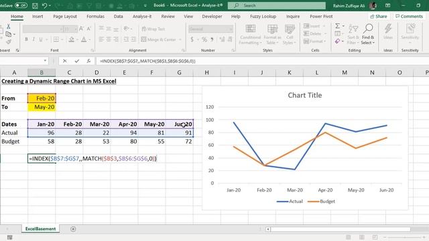Image resolution: width=429 pixels, height=241 pixels.
Task: Open the Power Pivot tab
Action: click(x=321, y=16)
